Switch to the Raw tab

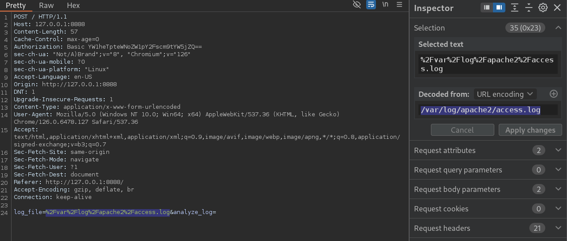pos(47,5)
